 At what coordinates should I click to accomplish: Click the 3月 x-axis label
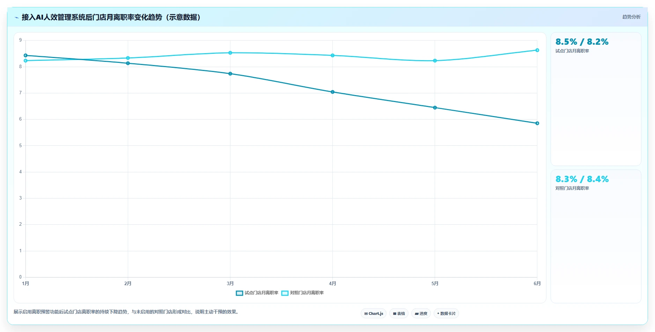230,283
